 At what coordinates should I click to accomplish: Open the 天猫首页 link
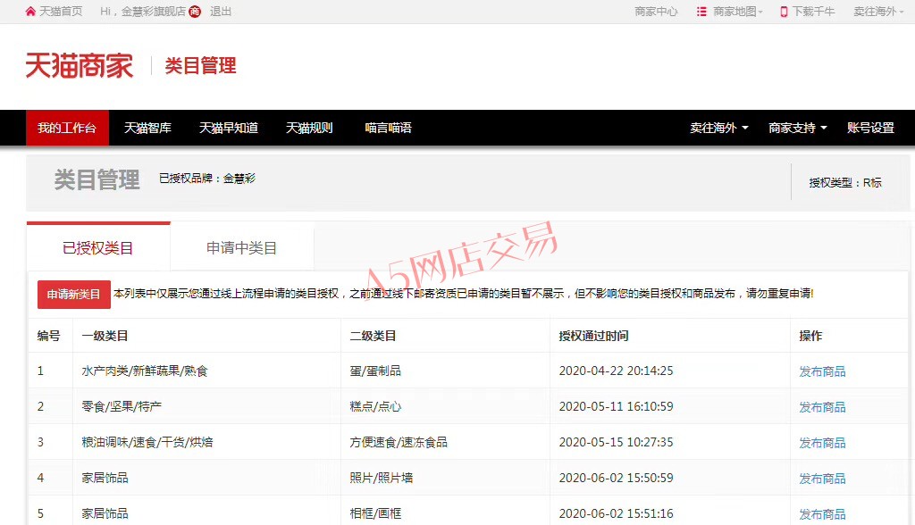pos(61,12)
